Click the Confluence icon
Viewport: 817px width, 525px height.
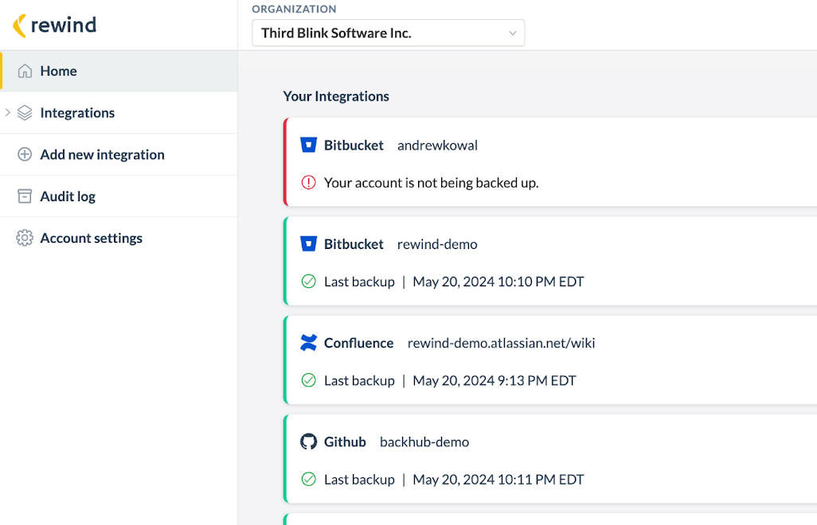pos(308,343)
